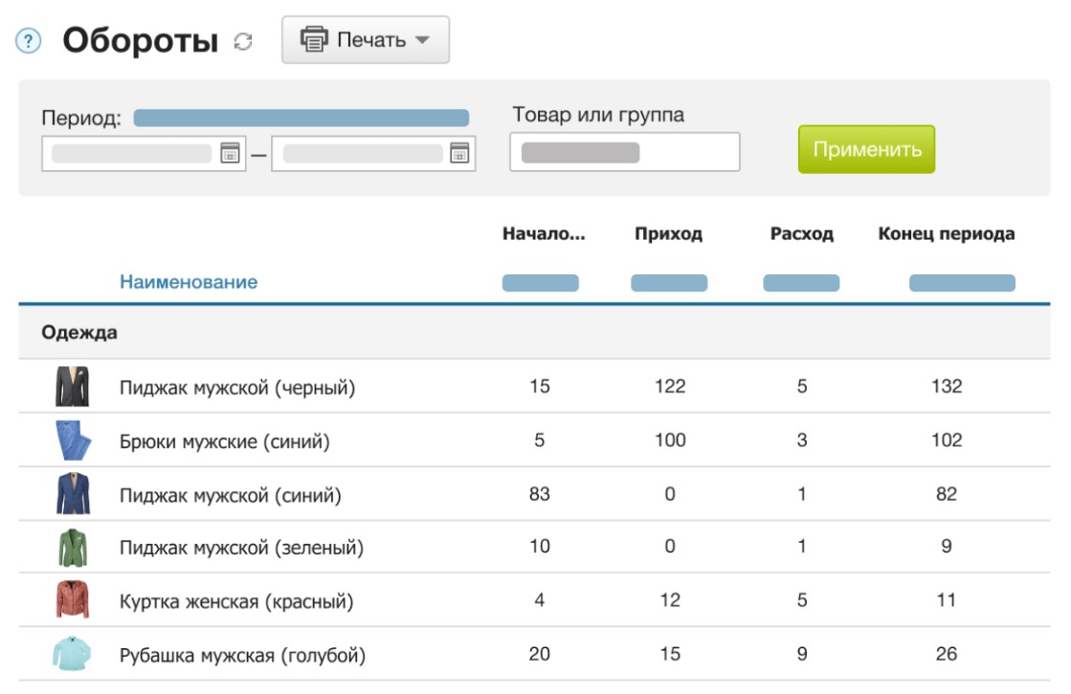
Task: Click the period start date field
Action: point(131,153)
